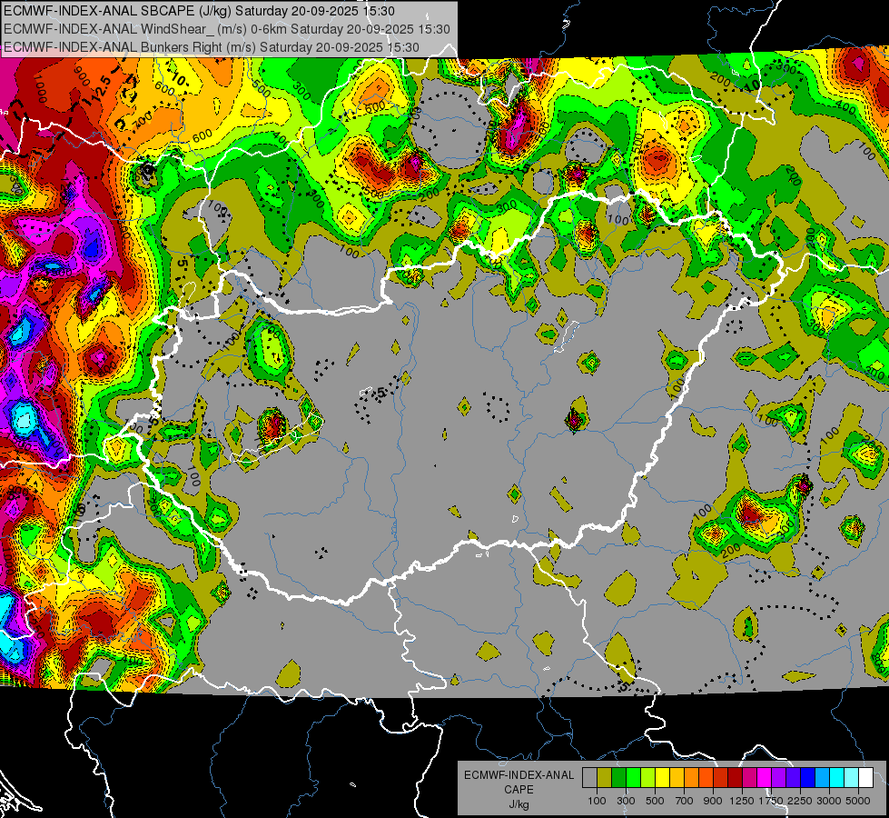Click the J/kg unit label in legend
The image size is (889, 818).
point(519,804)
